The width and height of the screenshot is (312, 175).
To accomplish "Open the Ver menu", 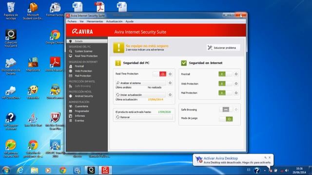I will (81, 21).
